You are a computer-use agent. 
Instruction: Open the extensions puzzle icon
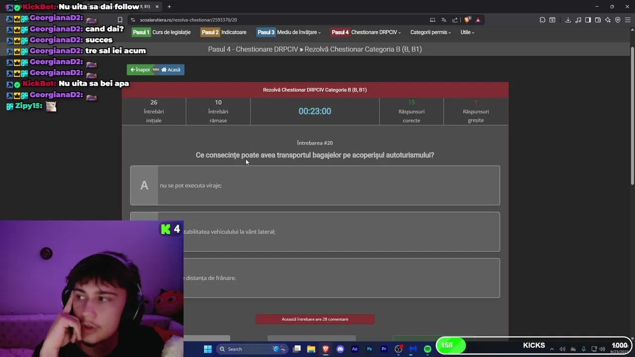[x=542, y=20]
